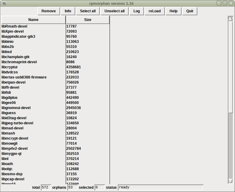Click the Remove button
The height and width of the screenshot is (192, 235).
49,11
